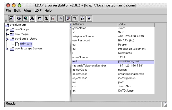
Task: Click the toolbar drag handle grip
Action: point(6,18)
